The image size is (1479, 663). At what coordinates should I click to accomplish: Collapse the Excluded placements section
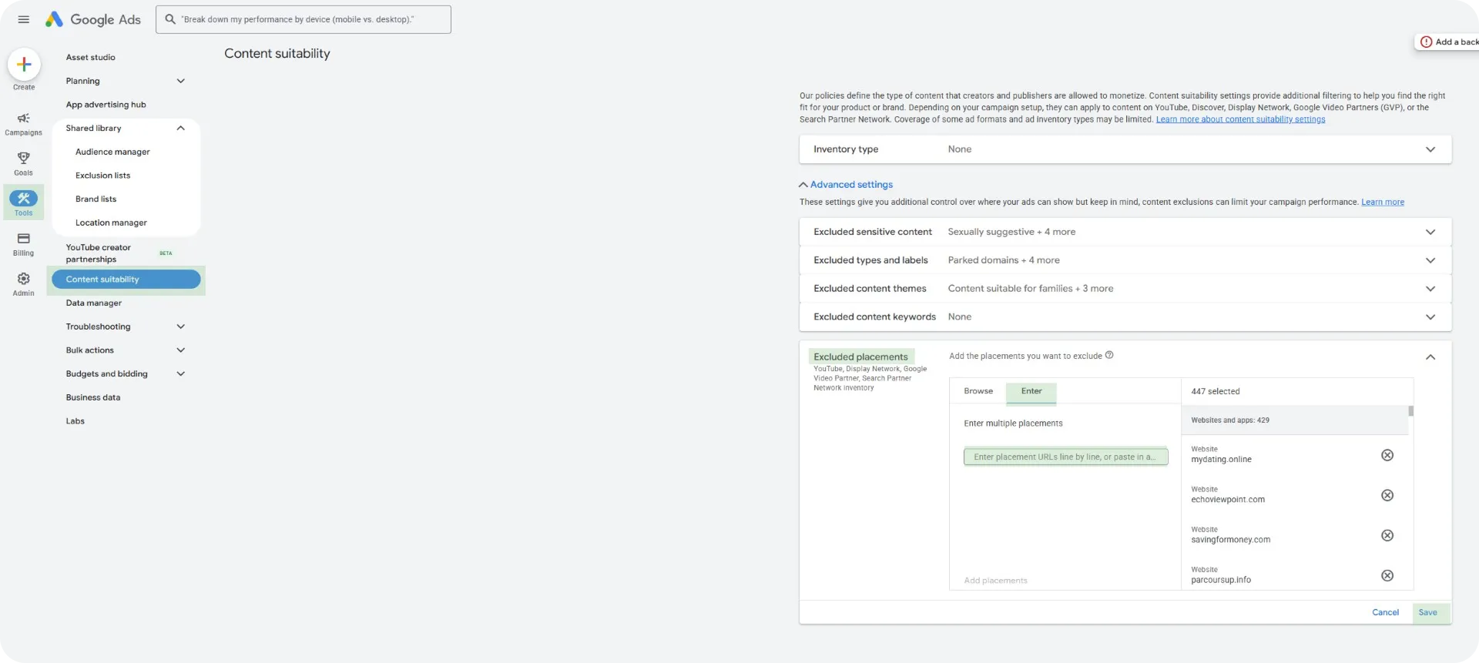pos(1430,357)
